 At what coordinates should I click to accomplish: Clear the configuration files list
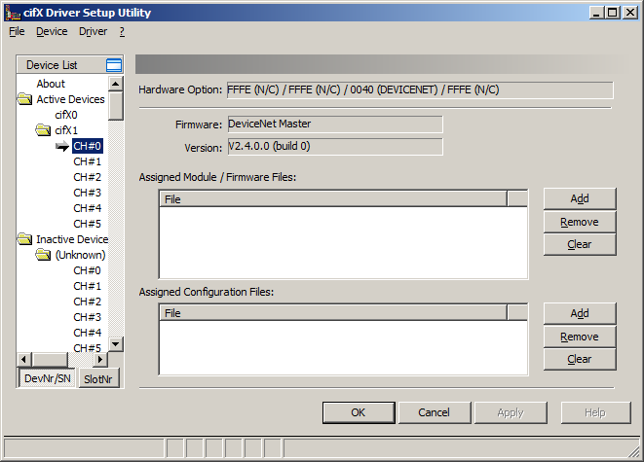coord(580,359)
